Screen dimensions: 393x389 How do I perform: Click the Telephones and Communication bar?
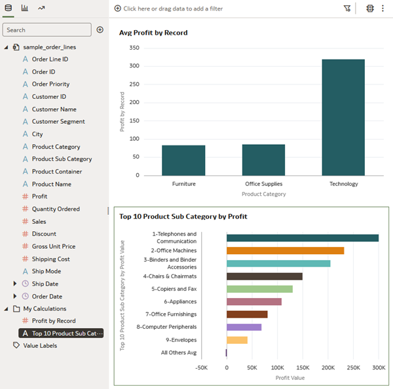click(303, 238)
